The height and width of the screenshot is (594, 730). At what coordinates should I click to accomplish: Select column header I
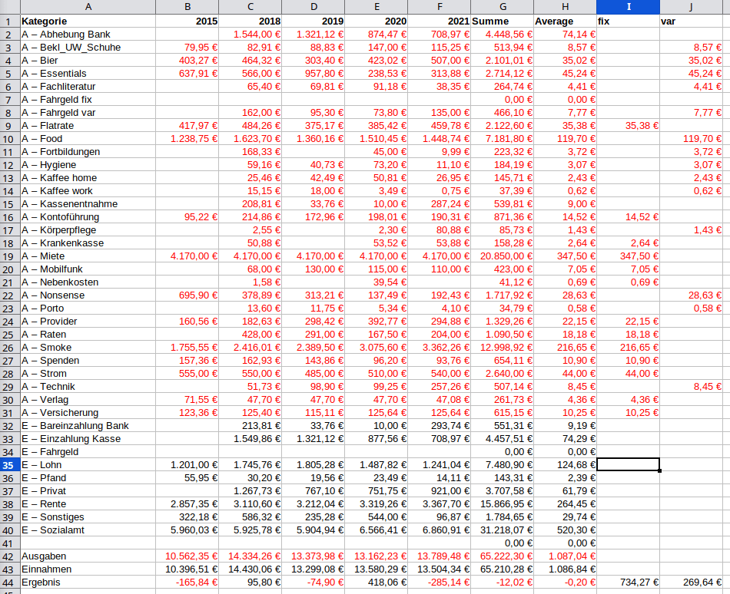click(x=627, y=7)
